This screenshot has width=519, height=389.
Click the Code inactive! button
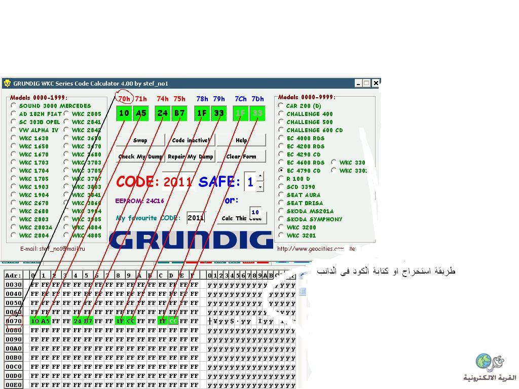(x=191, y=140)
